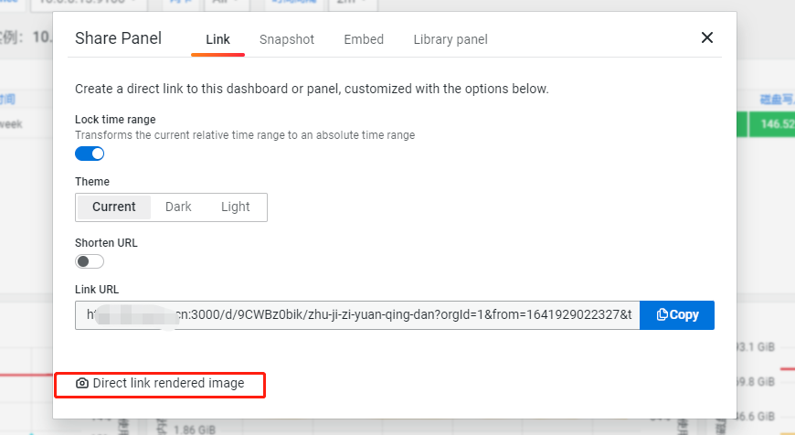The height and width of the screenshot is (435, 795).
Task: Choose the Dark theme option
Action: (x=178, y=207)
